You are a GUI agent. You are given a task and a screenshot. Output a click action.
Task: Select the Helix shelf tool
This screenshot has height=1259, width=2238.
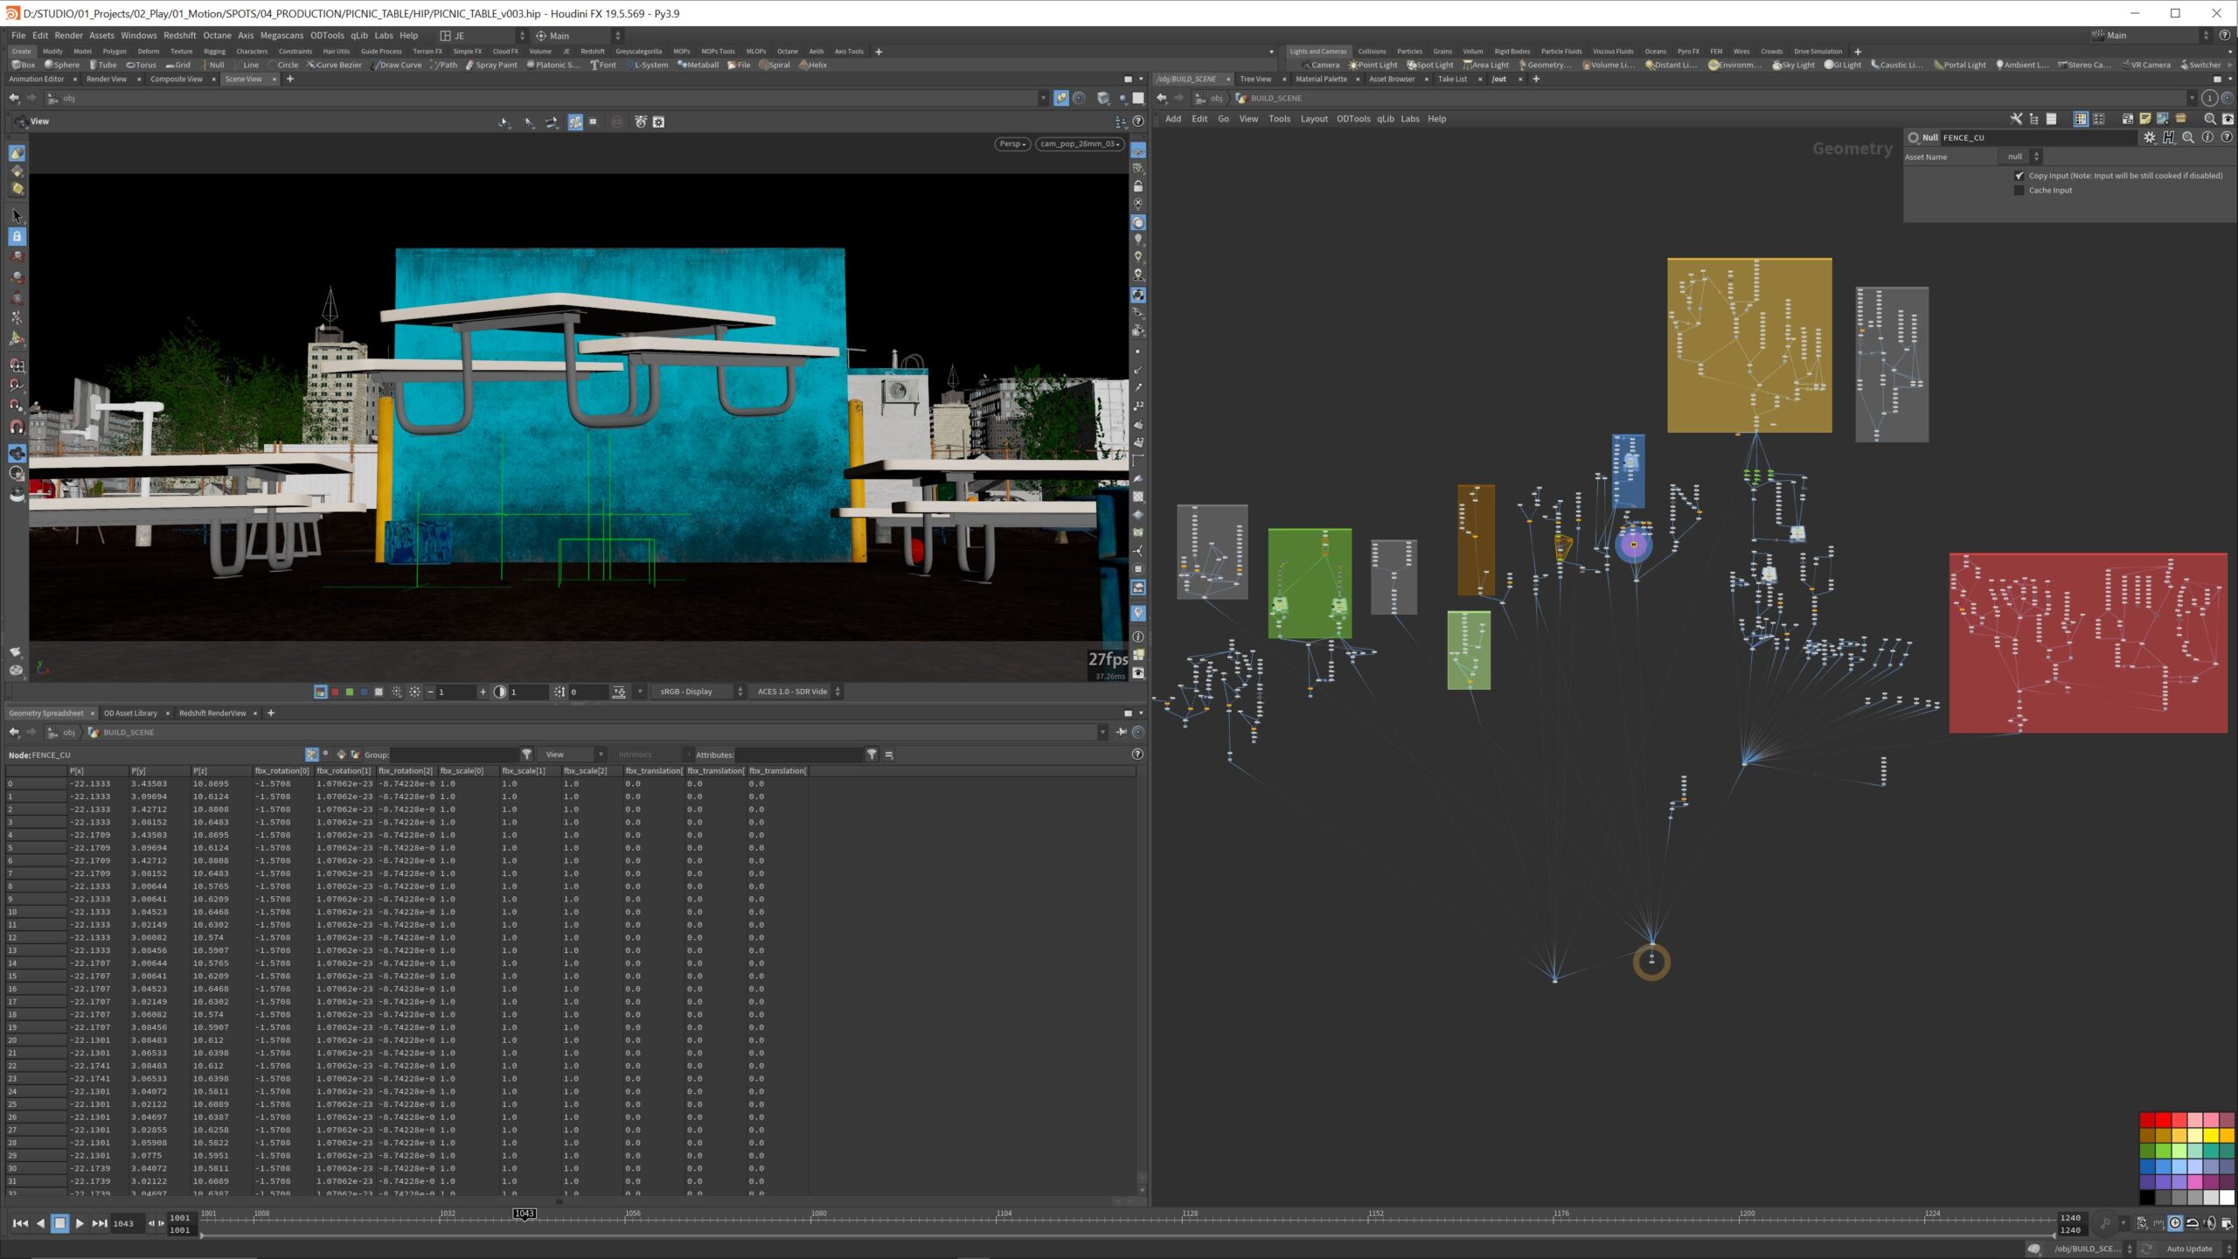point(813,65)
